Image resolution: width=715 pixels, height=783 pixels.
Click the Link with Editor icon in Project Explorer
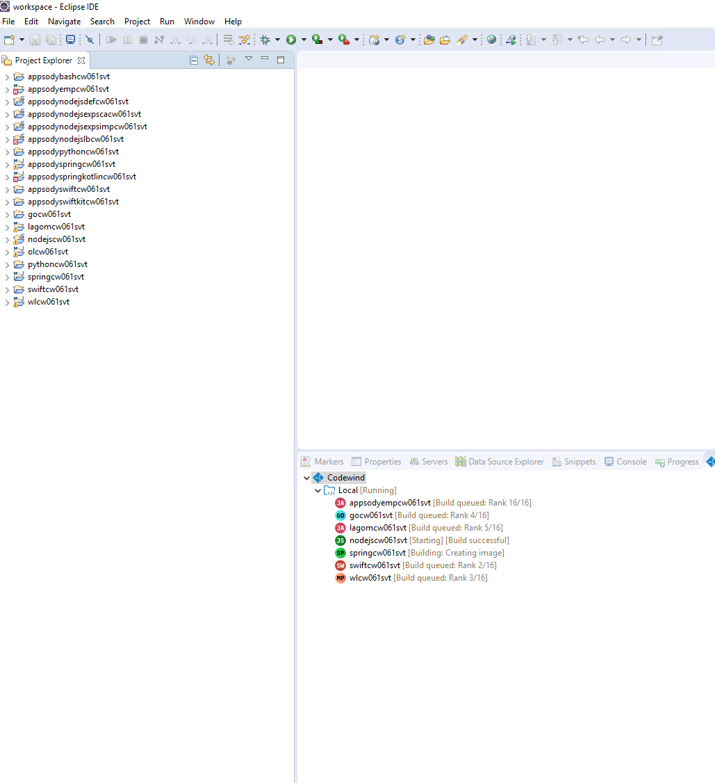(209, 60)
